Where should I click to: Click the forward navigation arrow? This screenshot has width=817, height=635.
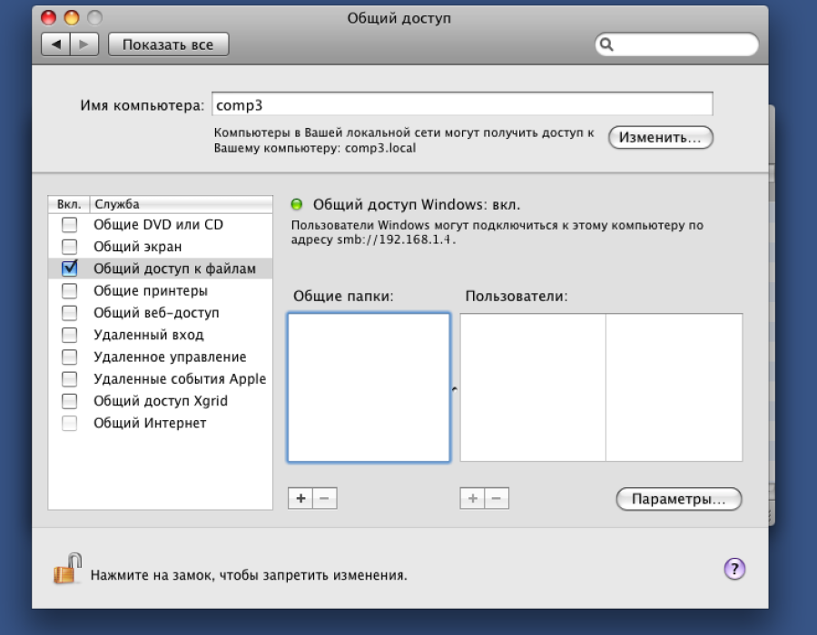point(84,44)
